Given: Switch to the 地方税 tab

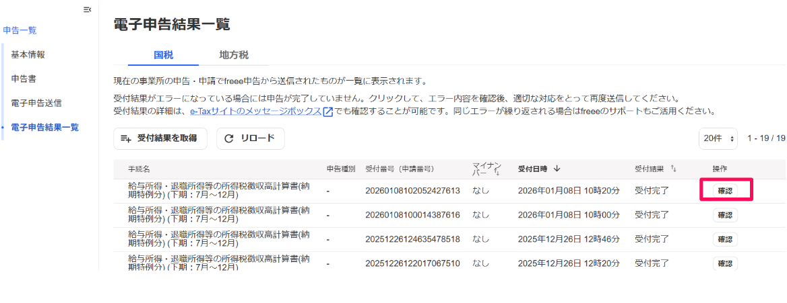Looking at the screenshot, I should [x=234, y=55].
